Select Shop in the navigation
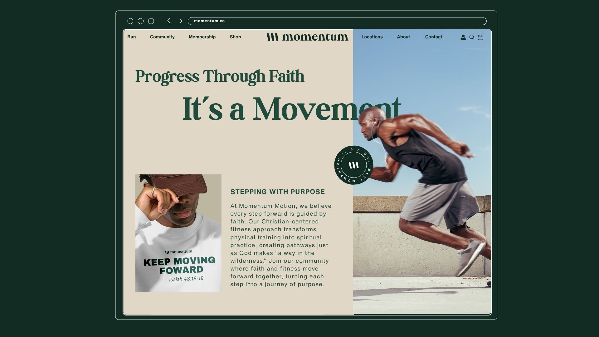 pos(235,37)
